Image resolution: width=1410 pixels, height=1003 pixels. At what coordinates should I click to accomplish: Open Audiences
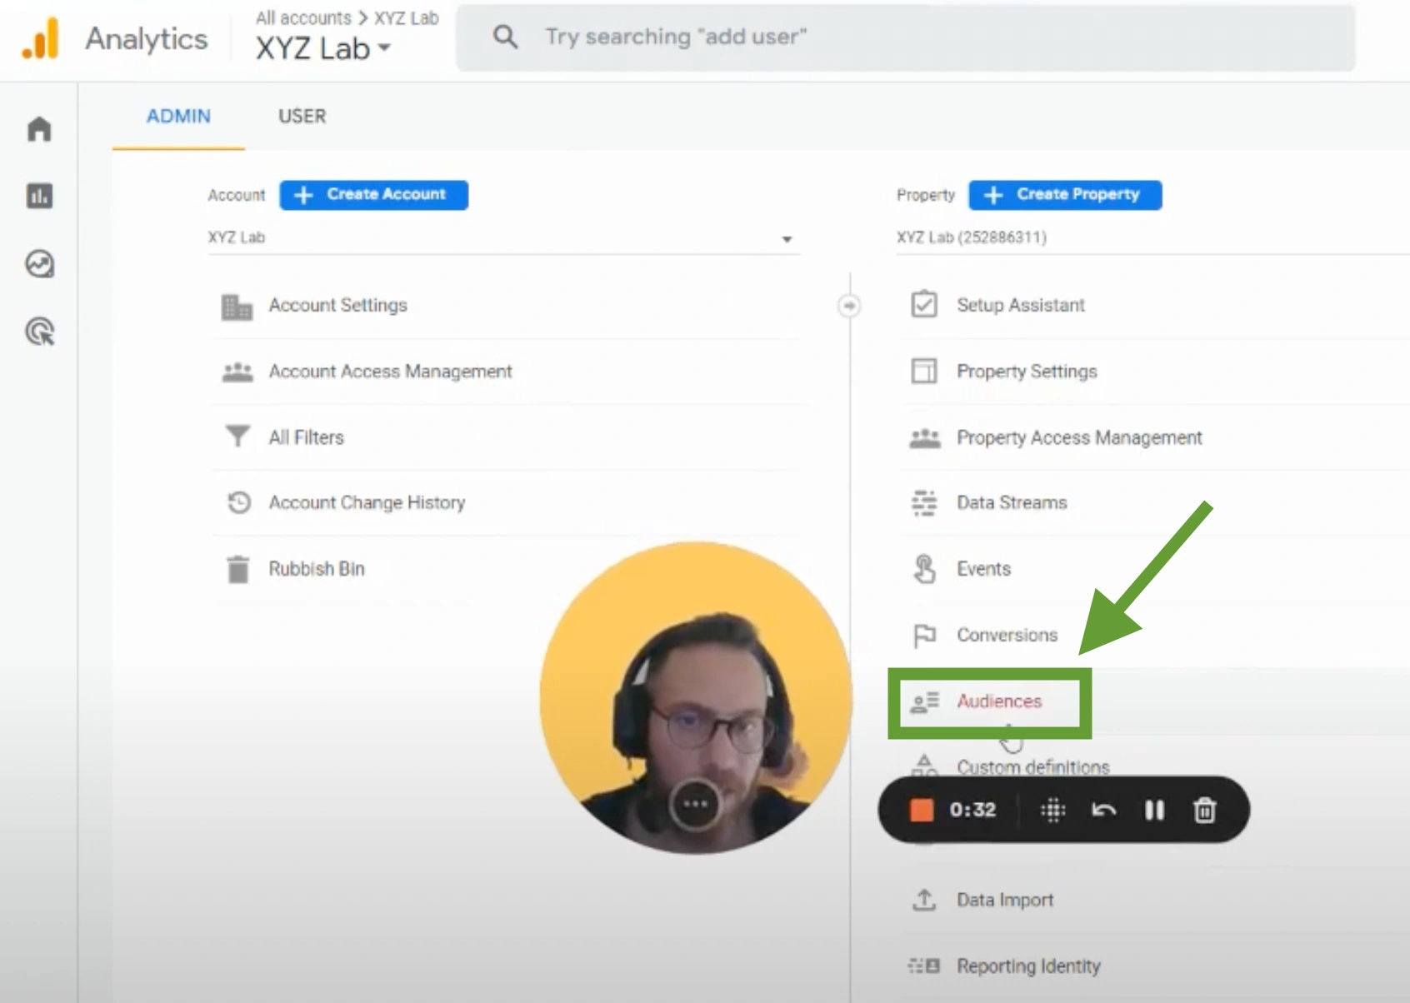point(998,701)
